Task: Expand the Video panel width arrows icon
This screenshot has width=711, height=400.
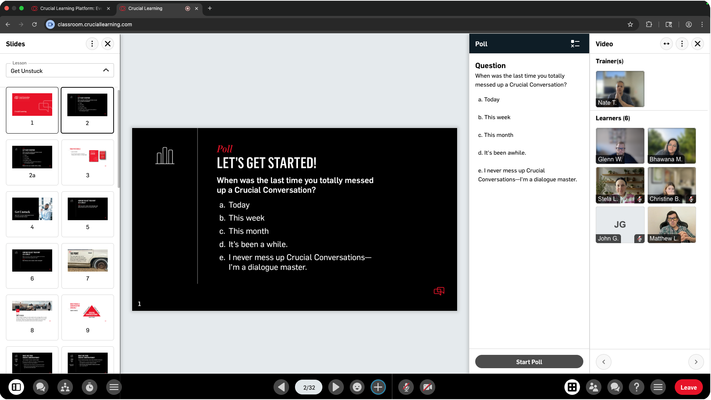Action: pyautogui.click(x=667, y=44)
